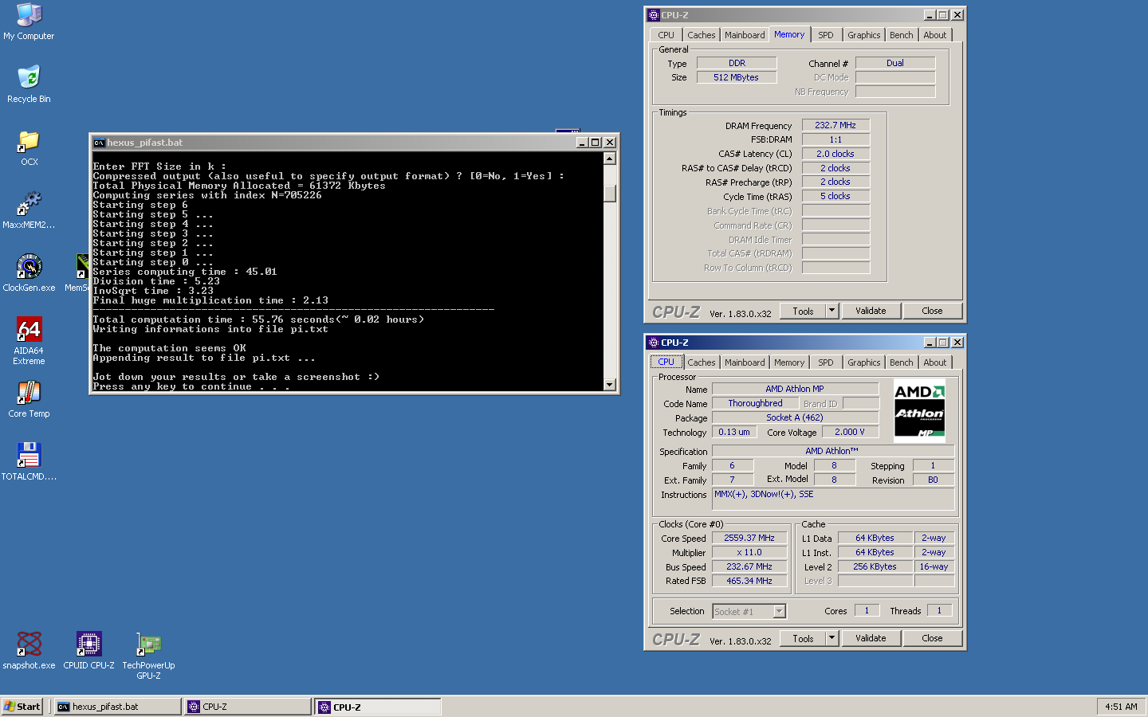Image resolution: width=1148 pixels, height=717 pixels.
Task: Click scroll up arrow in pifast console
Action: (x=610, y=158)
